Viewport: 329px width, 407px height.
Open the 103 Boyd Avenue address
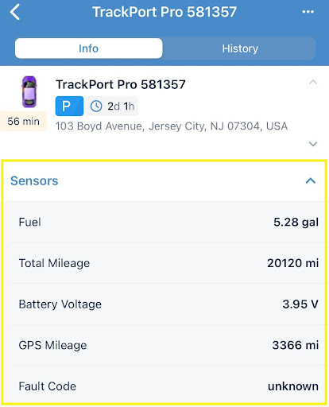point(172,126)
